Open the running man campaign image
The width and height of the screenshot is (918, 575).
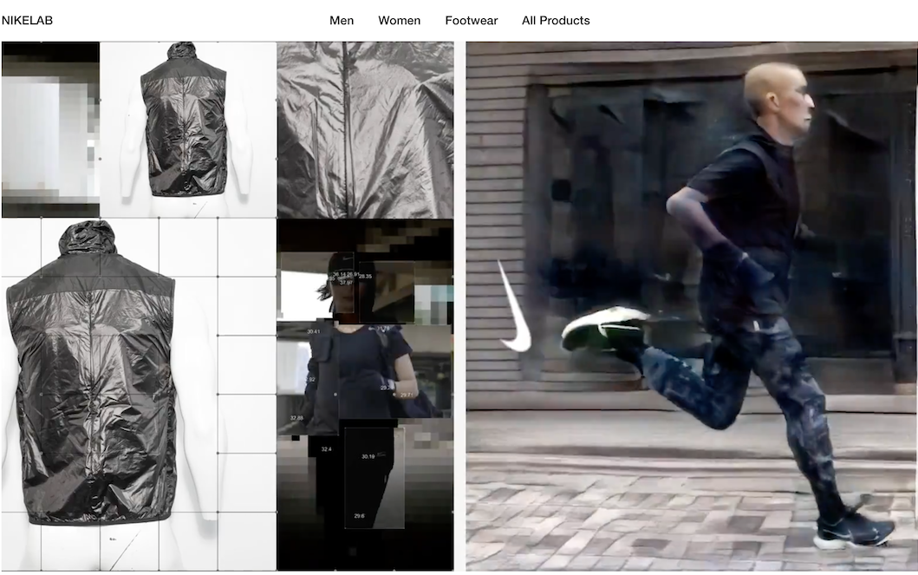pyautogui.click(x=692, y=305)
